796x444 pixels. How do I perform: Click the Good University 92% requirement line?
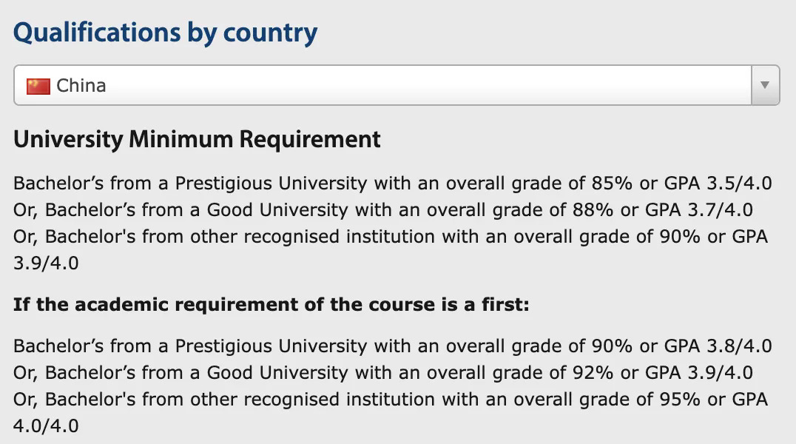pyautogui.click(x=296, y=372)
